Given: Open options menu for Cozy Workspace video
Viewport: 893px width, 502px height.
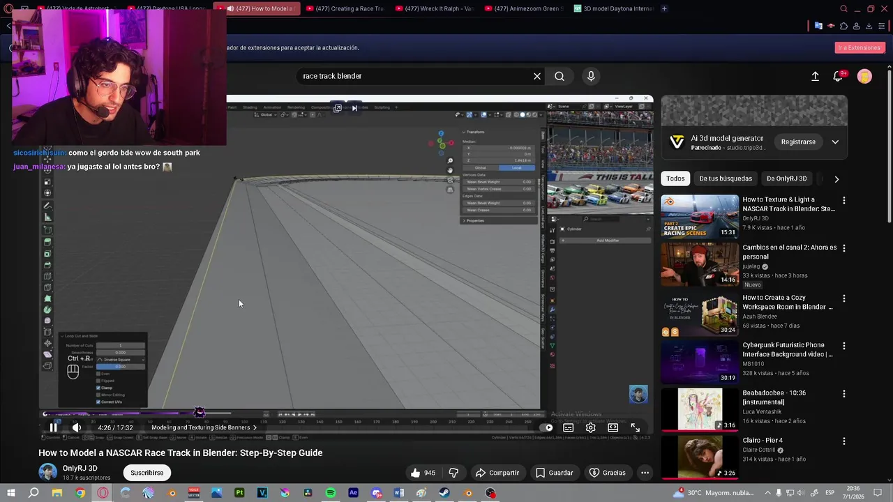Looking at the screenshot, I should pos(843,298).
